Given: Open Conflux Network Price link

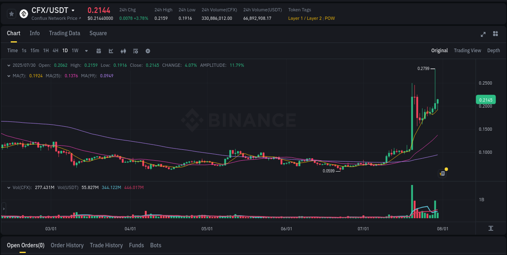Looking at the screenshot, I should 54,18.
